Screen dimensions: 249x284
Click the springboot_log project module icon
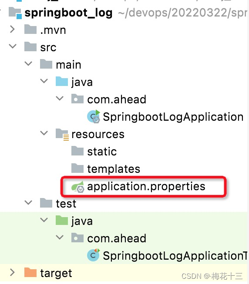[x=15, y=13]
